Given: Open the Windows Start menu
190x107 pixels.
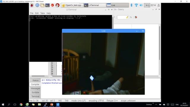Looking at the screenshot, I should (3, 104).
